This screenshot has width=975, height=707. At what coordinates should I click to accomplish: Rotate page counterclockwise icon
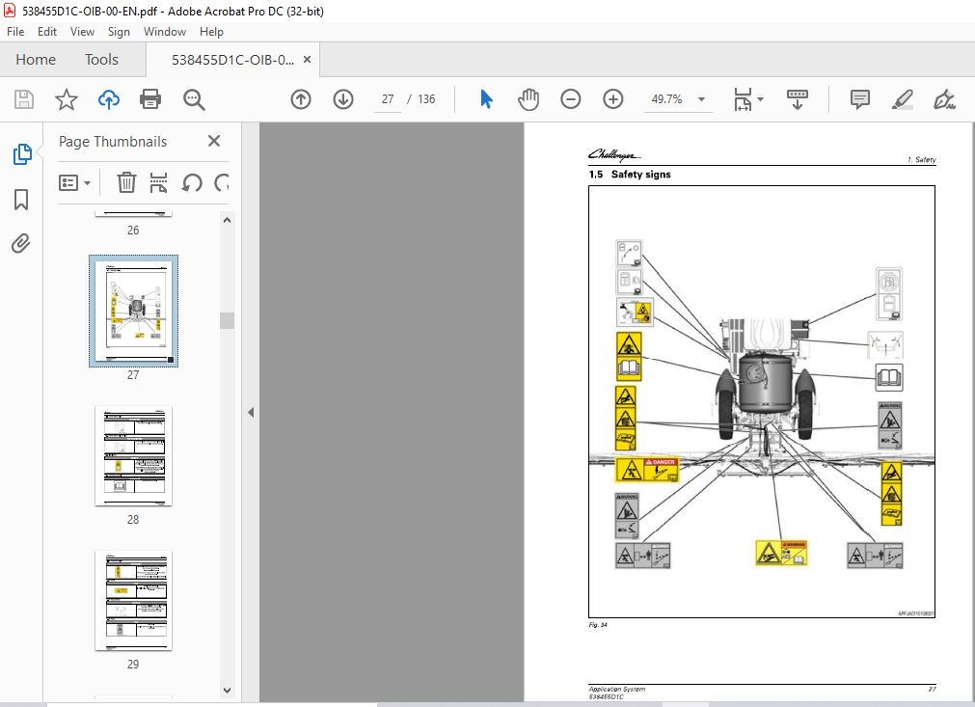click(x=192, y=183)
